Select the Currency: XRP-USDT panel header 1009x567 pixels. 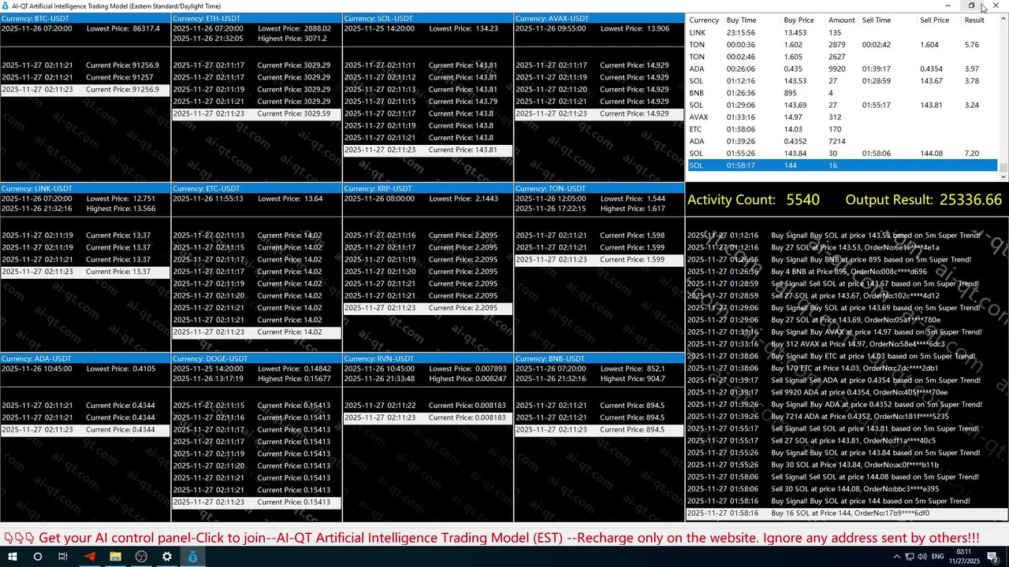pos(428,188)
